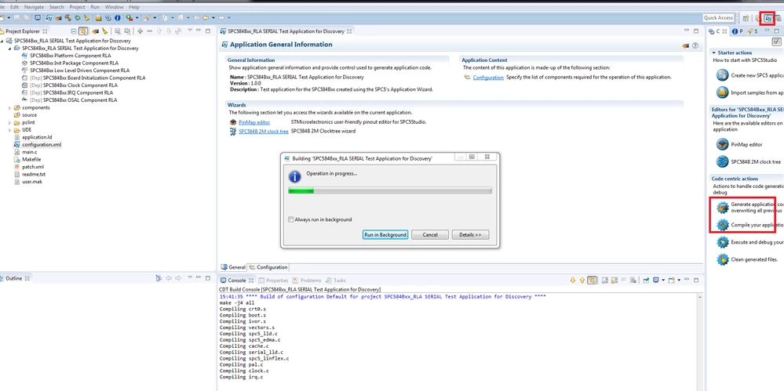This screenshot has height=391, width=784.
Task: Click the help question-mark icon in editor header
Action: [x=695, y=45]
